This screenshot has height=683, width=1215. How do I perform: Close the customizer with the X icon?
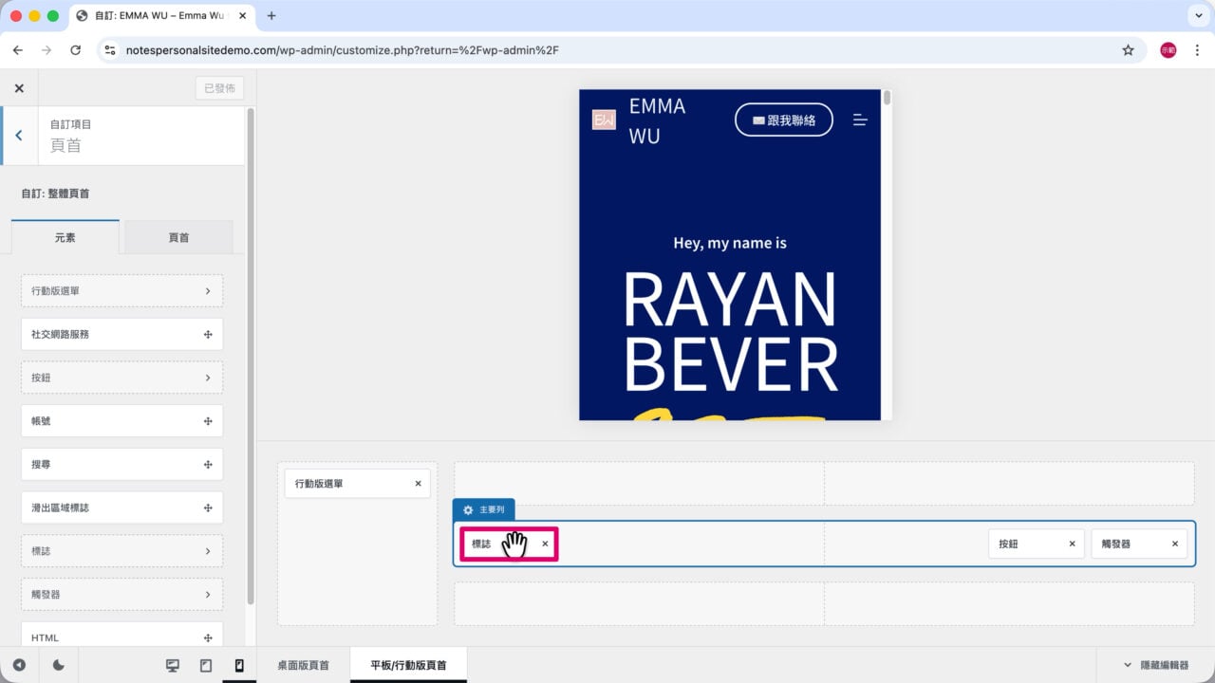(19, 88)
